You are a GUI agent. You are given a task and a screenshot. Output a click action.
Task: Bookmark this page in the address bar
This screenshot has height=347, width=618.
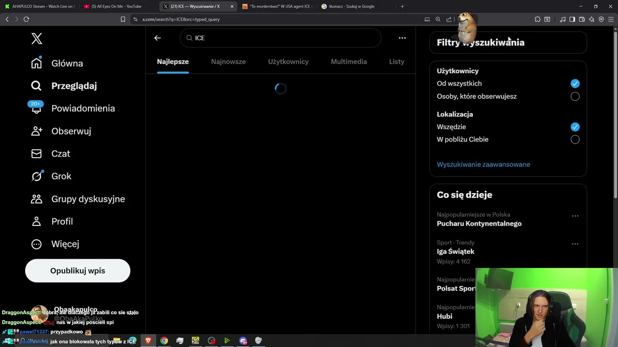(x=123, y=19)
